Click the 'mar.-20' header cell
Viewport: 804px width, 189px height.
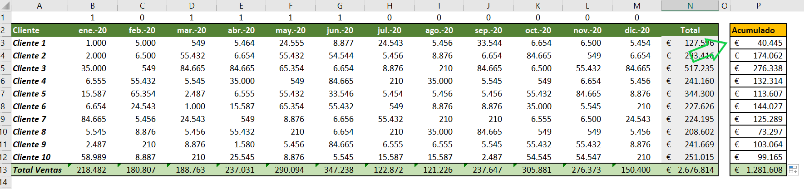[x=192, y=30]
